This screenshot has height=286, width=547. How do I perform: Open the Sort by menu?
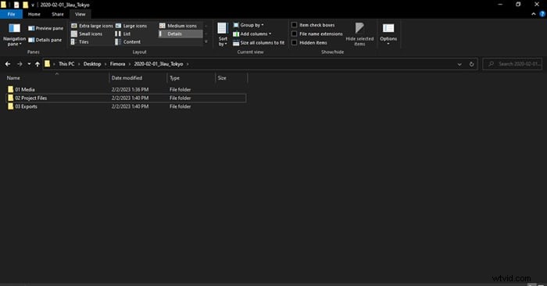(x=223, y=34)
